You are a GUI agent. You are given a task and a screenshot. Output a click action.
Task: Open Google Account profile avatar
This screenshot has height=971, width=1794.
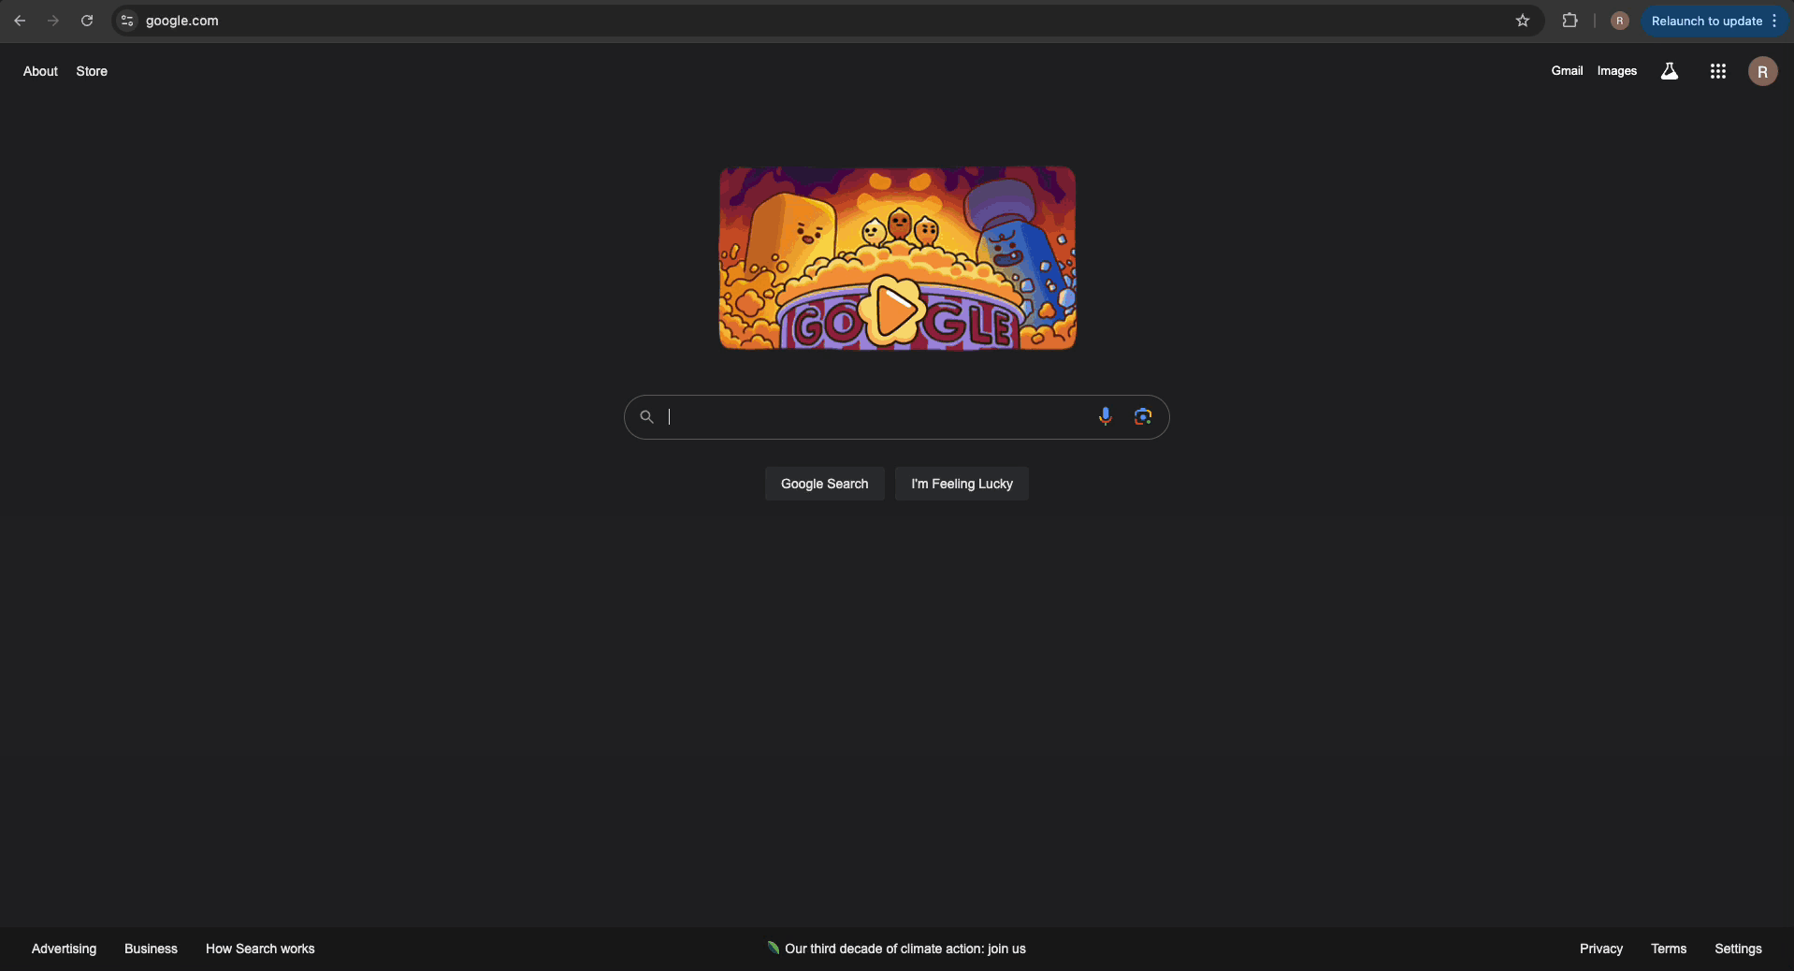(1762, 71)
